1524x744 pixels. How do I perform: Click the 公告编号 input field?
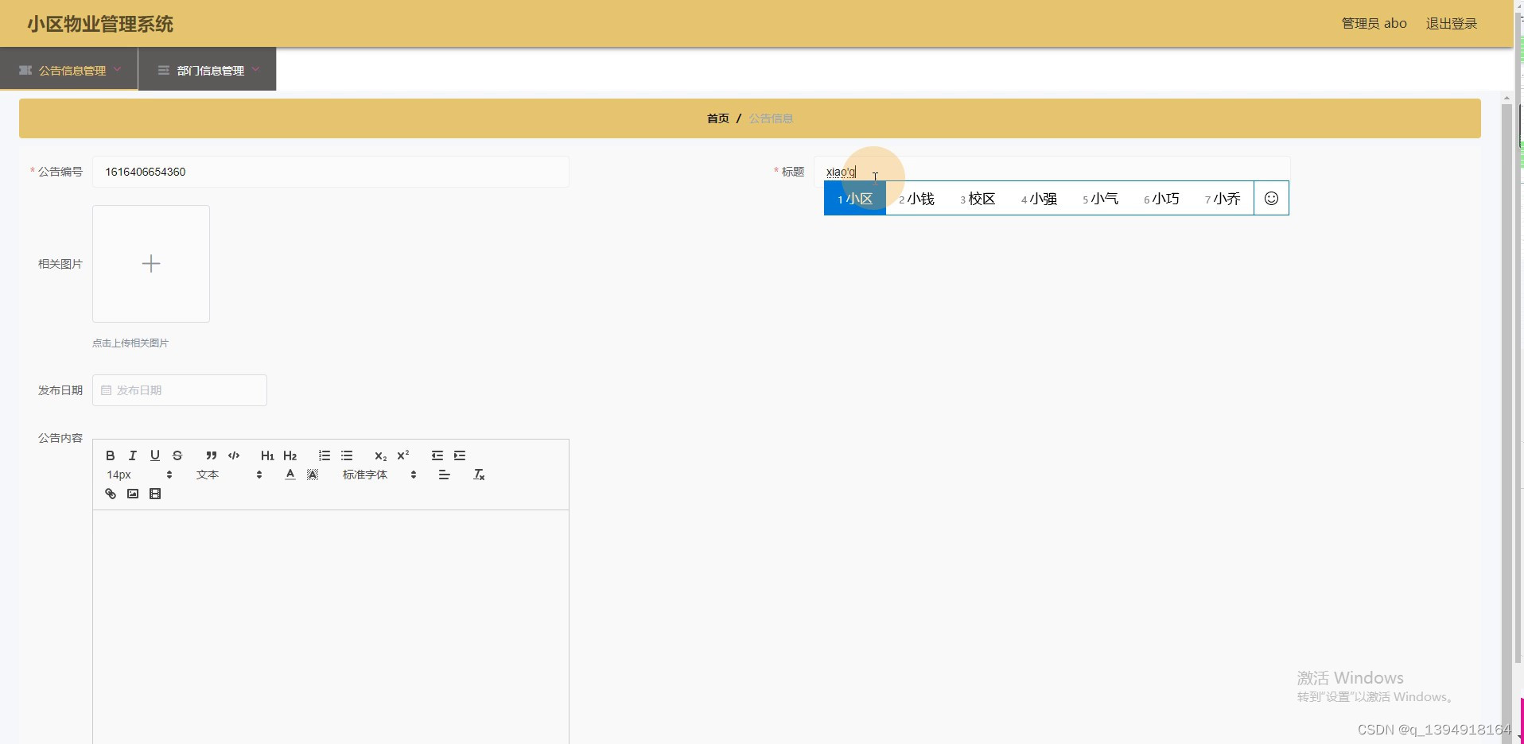pos(331,172)
